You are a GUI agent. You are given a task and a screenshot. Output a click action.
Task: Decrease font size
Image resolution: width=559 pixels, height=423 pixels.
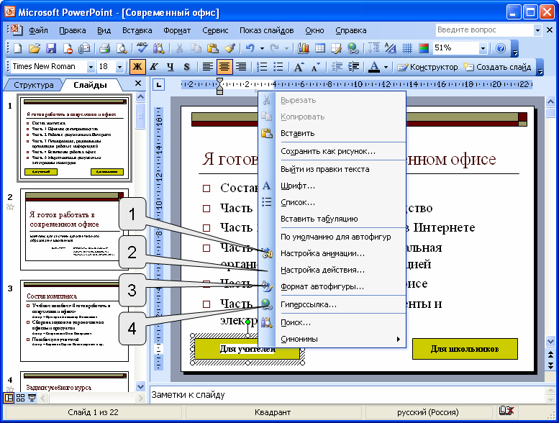coord(315,67)
